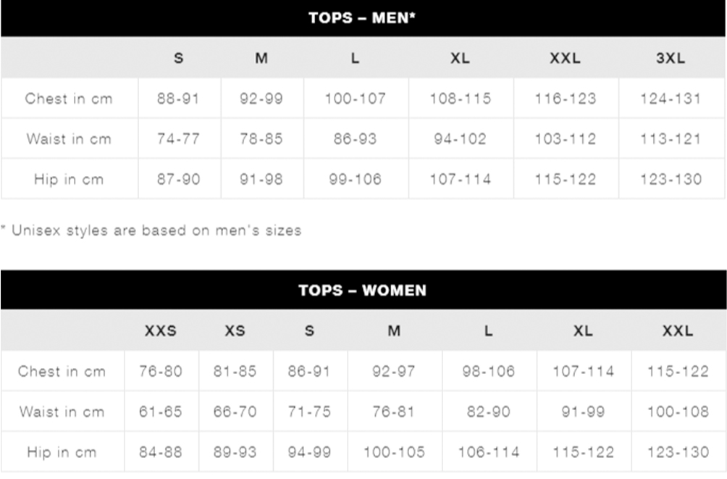Select the 3XL column header in men's table
This screenshot has height=479, width=727.
[671, 58]
